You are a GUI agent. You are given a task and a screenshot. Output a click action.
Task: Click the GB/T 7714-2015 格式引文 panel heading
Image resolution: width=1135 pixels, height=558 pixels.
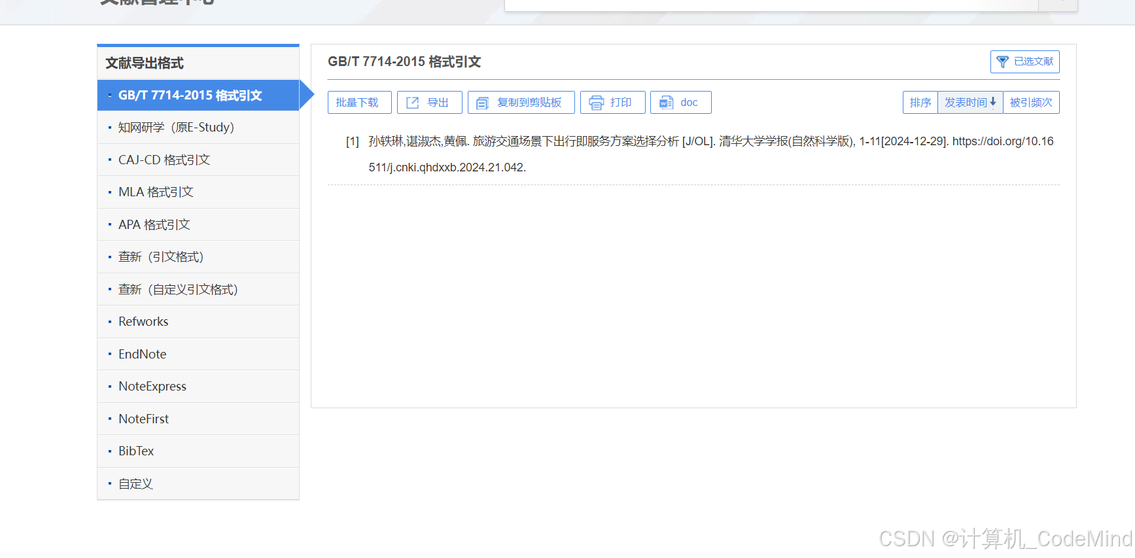tap(404, 61)
